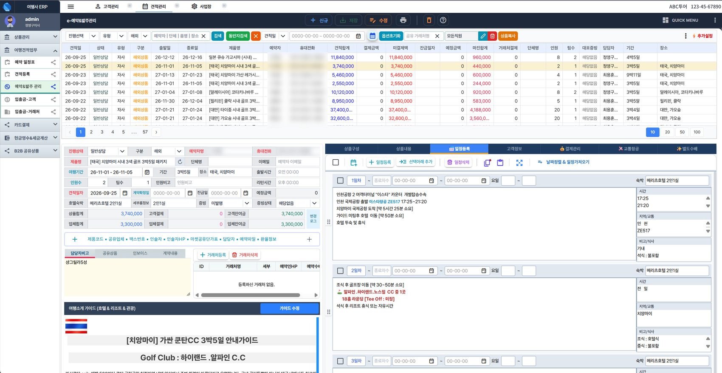Click the 예약자 search input field
Viewport: 722px width, 373px height.
coord(176,36)
